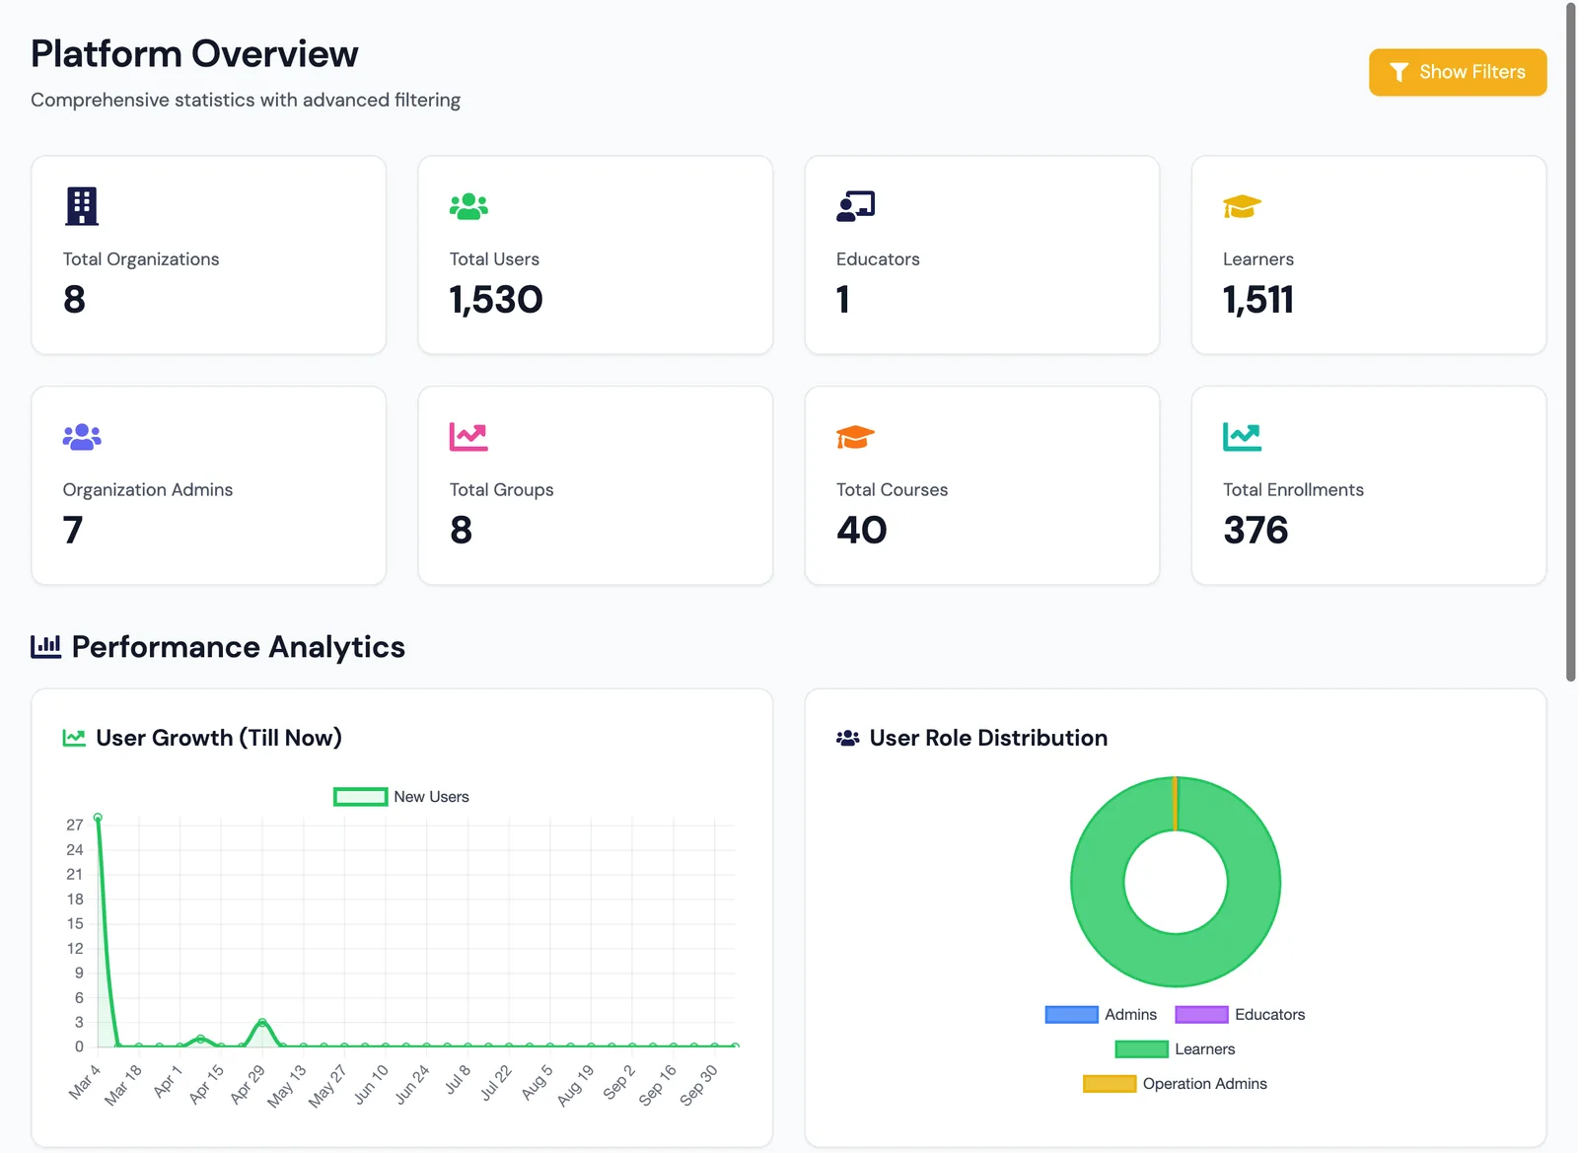Toggle the yellow Operation Admins legend swatch
1578x1153 pixels.
(1110, 1084)
